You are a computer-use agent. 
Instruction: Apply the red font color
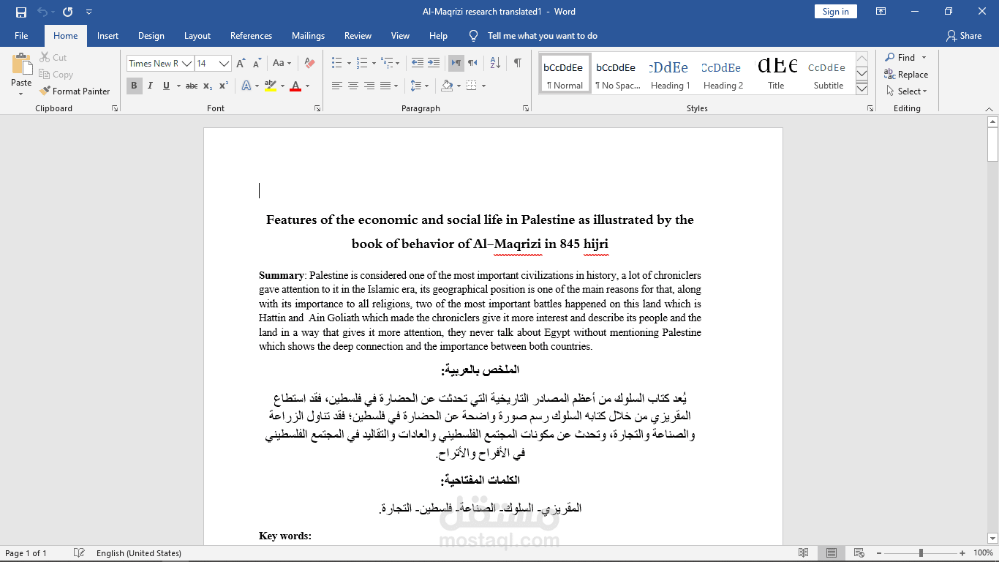(x=295, y=86)
